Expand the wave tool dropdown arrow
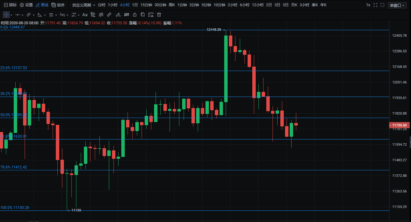 (x=67, y=15)
